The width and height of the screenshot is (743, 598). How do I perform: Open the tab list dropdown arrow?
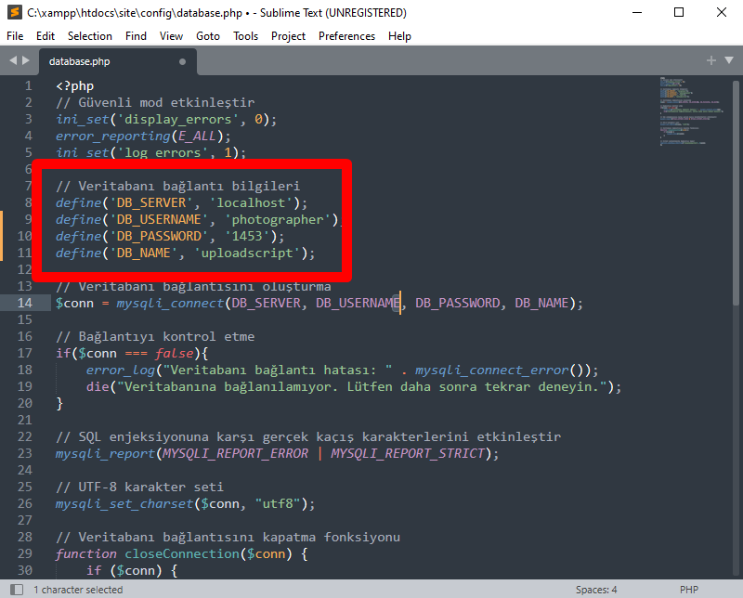tap(729, 60)
